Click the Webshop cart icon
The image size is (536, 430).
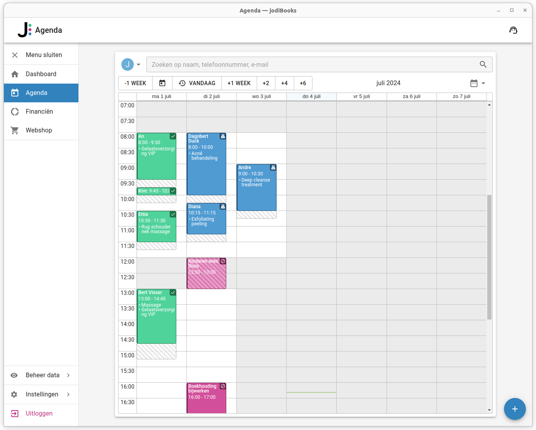pos(15,130)
